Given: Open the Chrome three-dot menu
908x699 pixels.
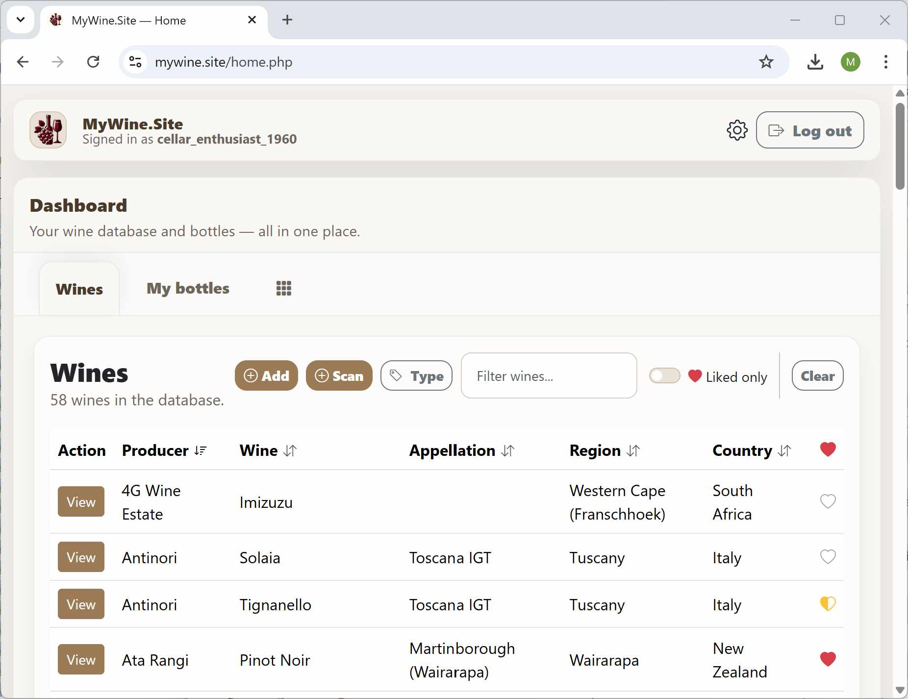Looking at the screenshot, I should click(x=885, y=62).
